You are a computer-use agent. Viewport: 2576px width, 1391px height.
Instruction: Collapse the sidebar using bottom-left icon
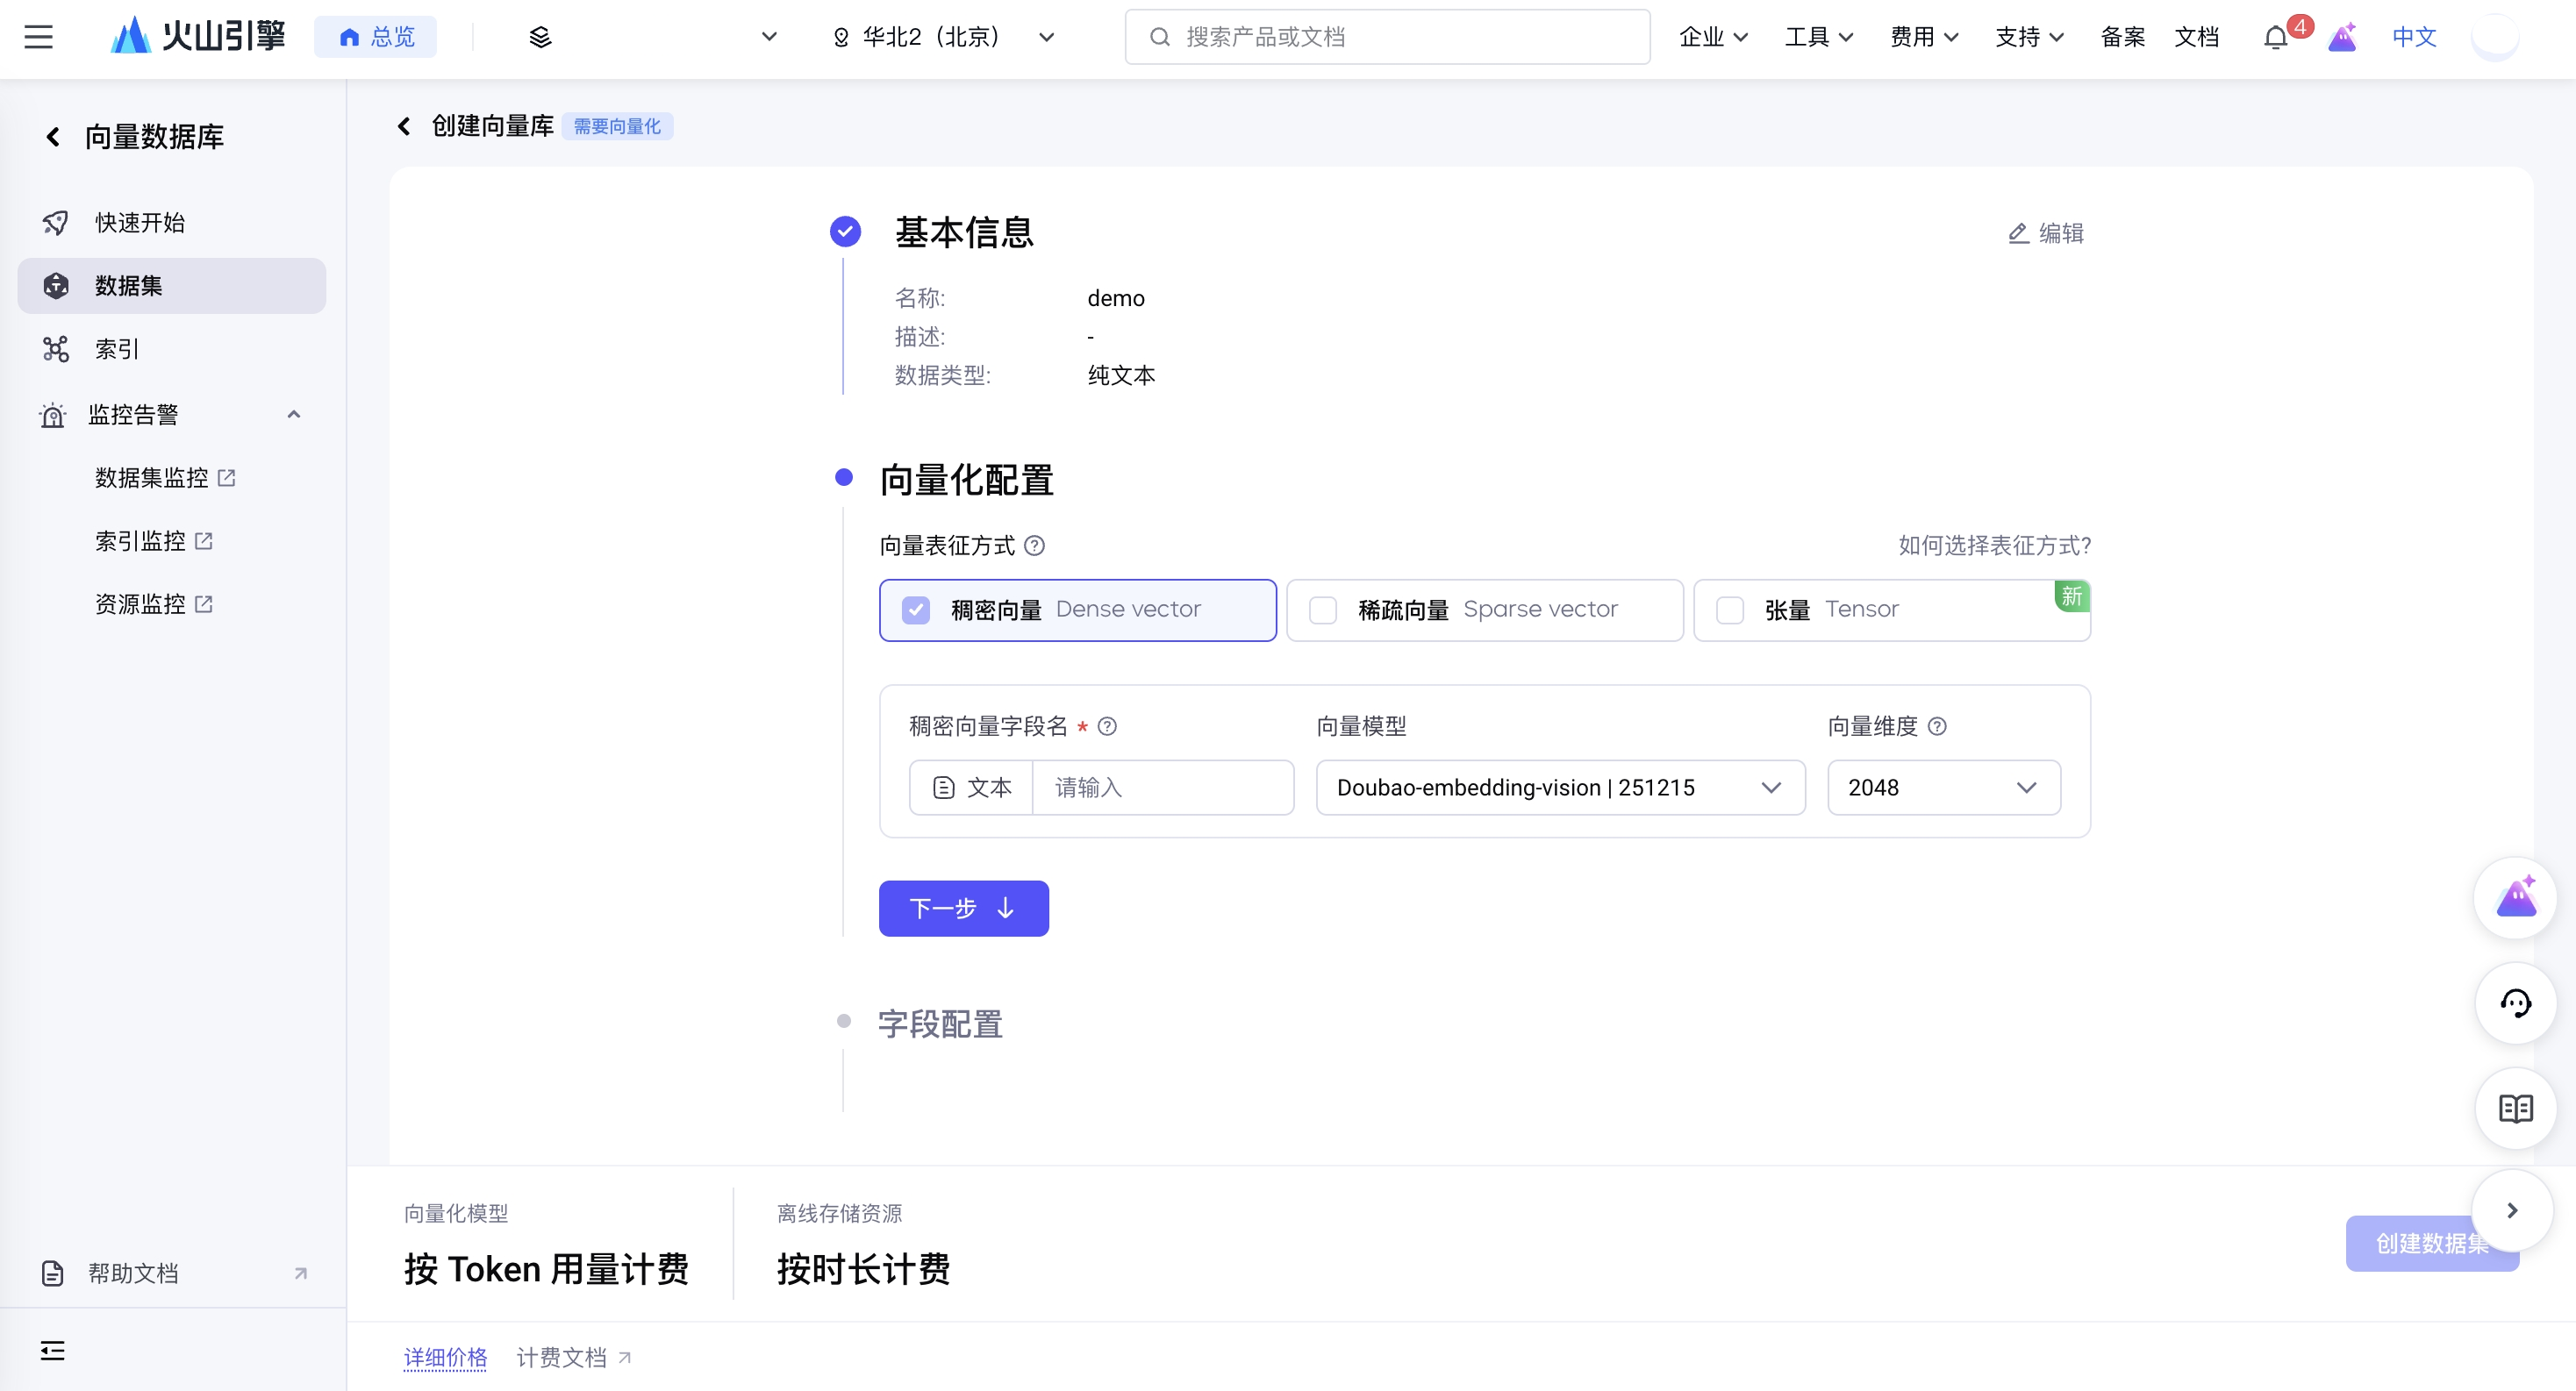point(52,1351)
